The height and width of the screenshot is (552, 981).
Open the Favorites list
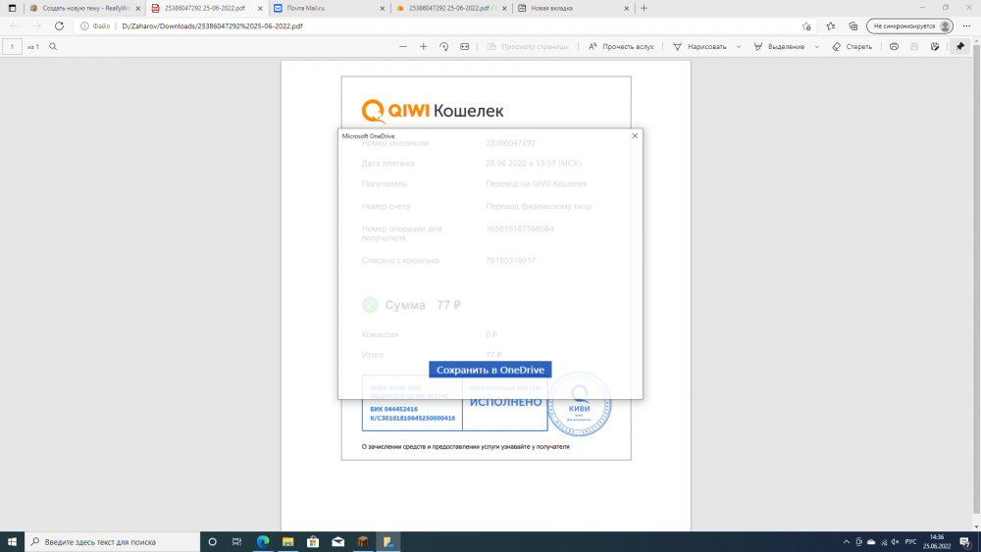[x=830, y=26]
